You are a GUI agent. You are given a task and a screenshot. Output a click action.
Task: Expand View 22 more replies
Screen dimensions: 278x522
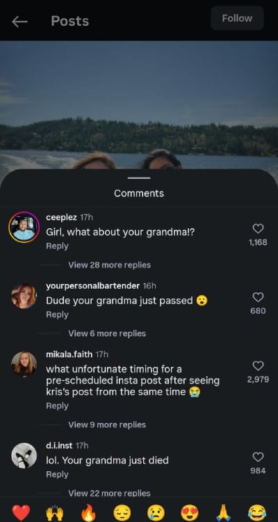(x=109, y=493)
